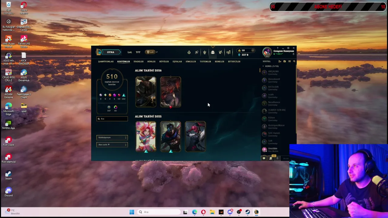Click in the Ara skin search field

(x=112, y=119)
